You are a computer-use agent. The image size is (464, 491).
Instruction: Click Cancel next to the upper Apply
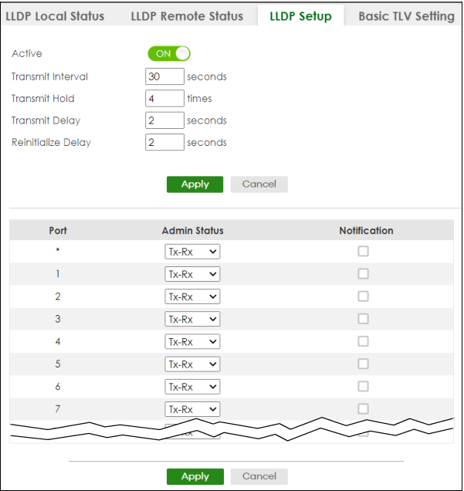[x=259, y=185]
